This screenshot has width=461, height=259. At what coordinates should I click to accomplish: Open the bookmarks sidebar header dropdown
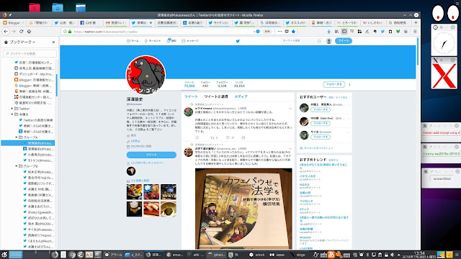point(22,42)
